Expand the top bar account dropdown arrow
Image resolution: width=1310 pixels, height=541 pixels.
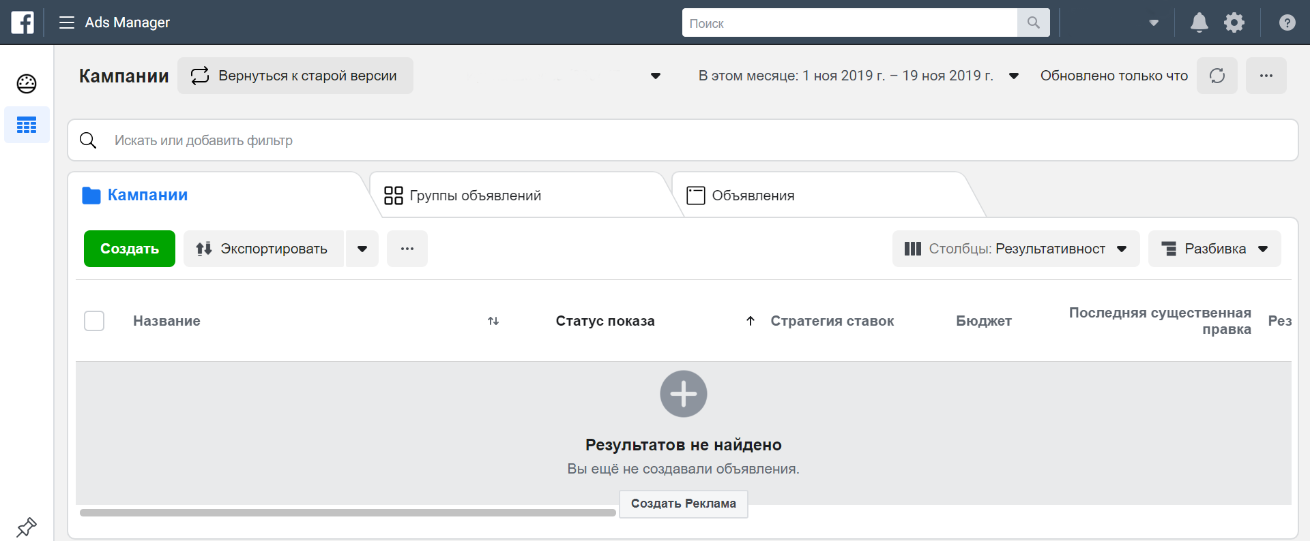coord(1154,23)
